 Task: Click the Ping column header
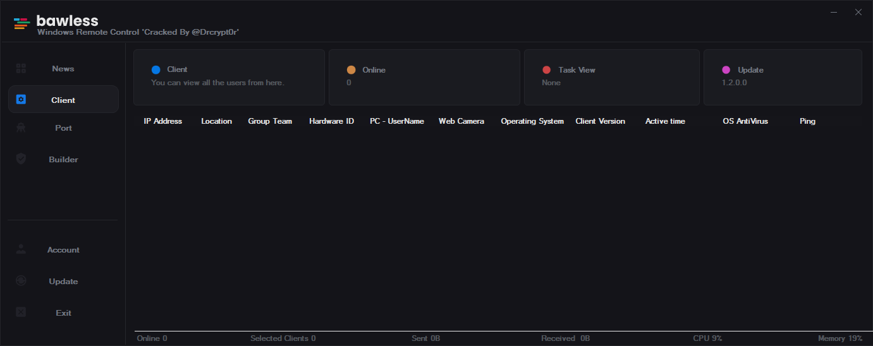[x=807, y=121]
